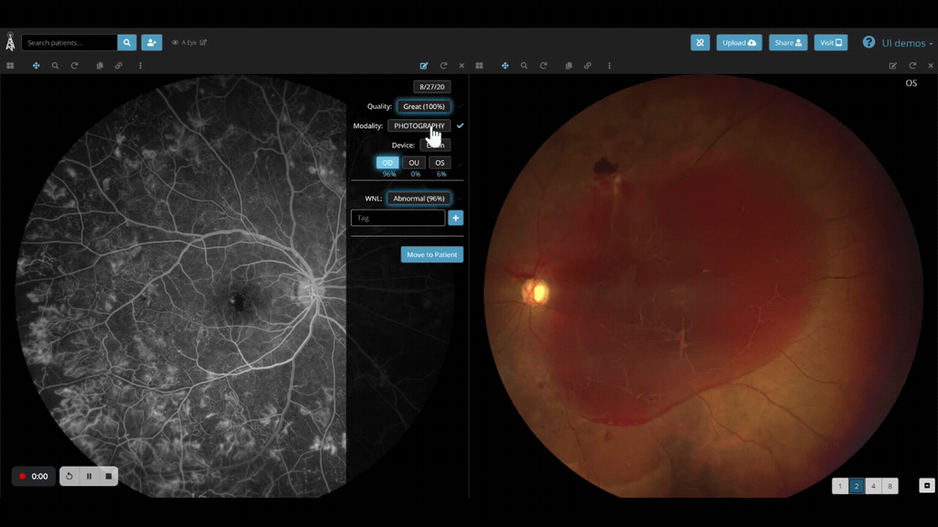
Task: Open the zoom magnifier tool above the angiography image
Action: 55,65
